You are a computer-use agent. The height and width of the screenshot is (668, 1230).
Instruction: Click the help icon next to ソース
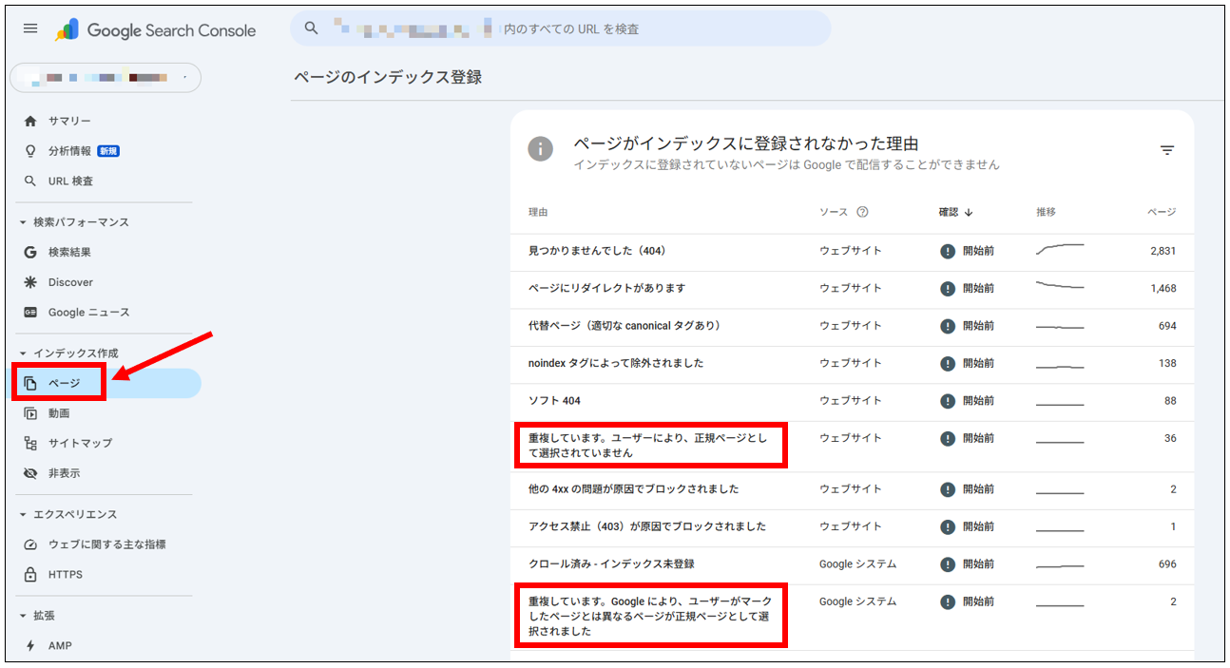coord(862,212)
